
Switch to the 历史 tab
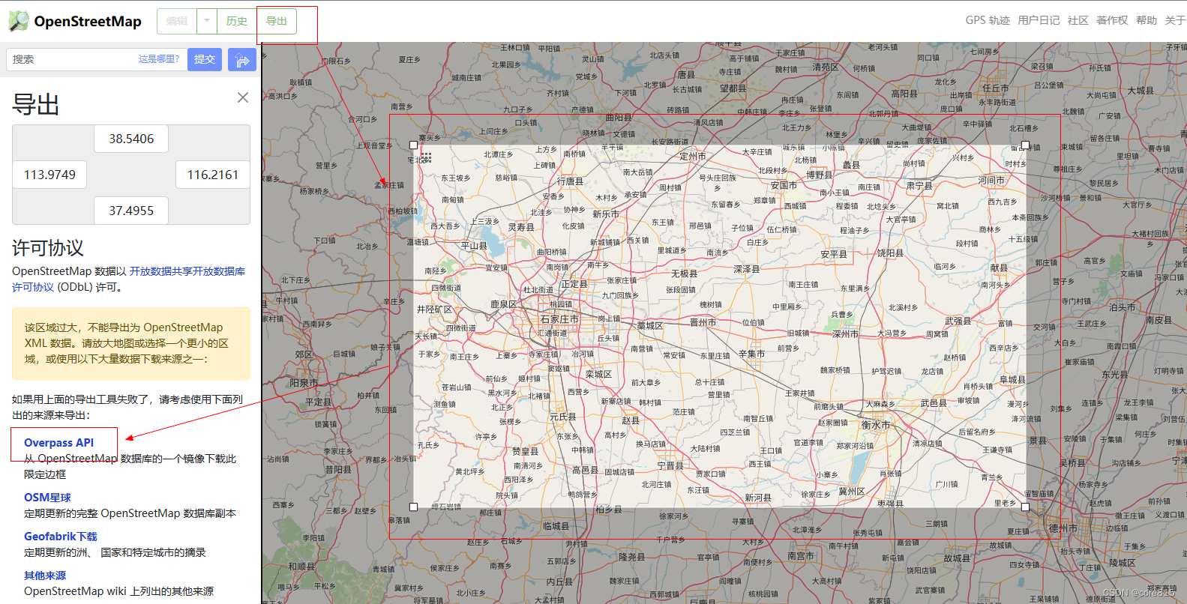(x=237, y=21)
